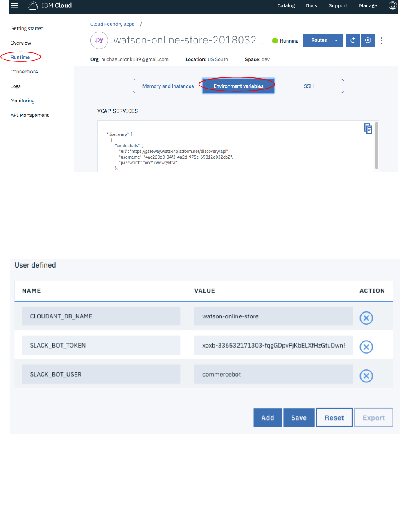Go to Getting started in sidebar
This screenshot has width=400, height=516.
click(x=27, y=28)
